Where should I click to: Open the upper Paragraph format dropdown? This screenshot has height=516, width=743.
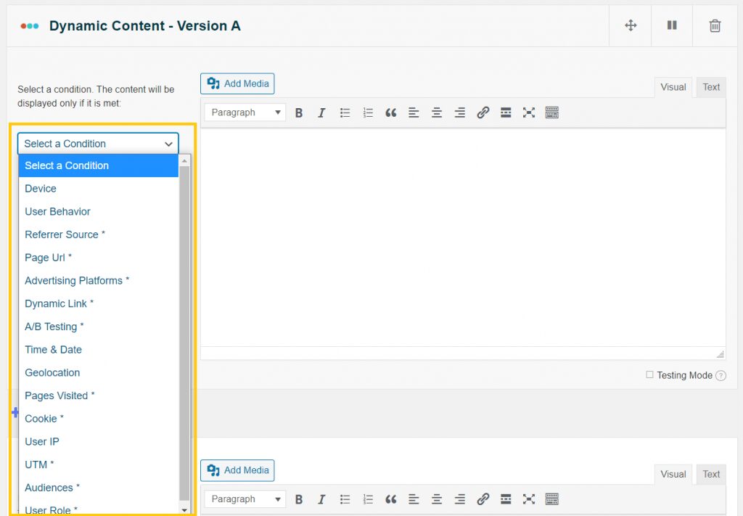click(245, 112)
